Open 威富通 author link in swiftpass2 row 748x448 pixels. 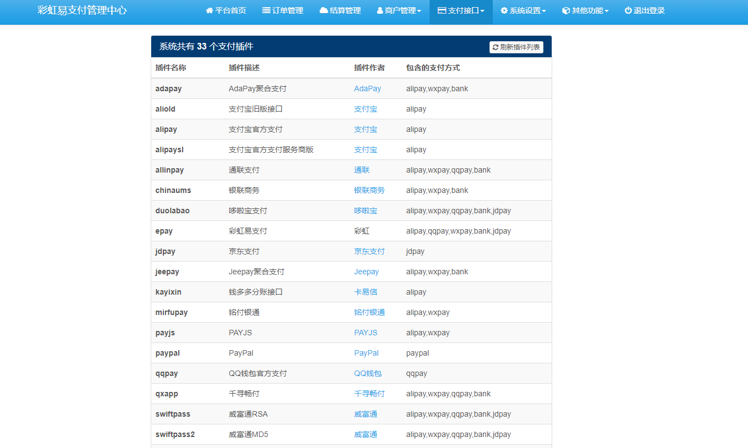click(366, 434)
